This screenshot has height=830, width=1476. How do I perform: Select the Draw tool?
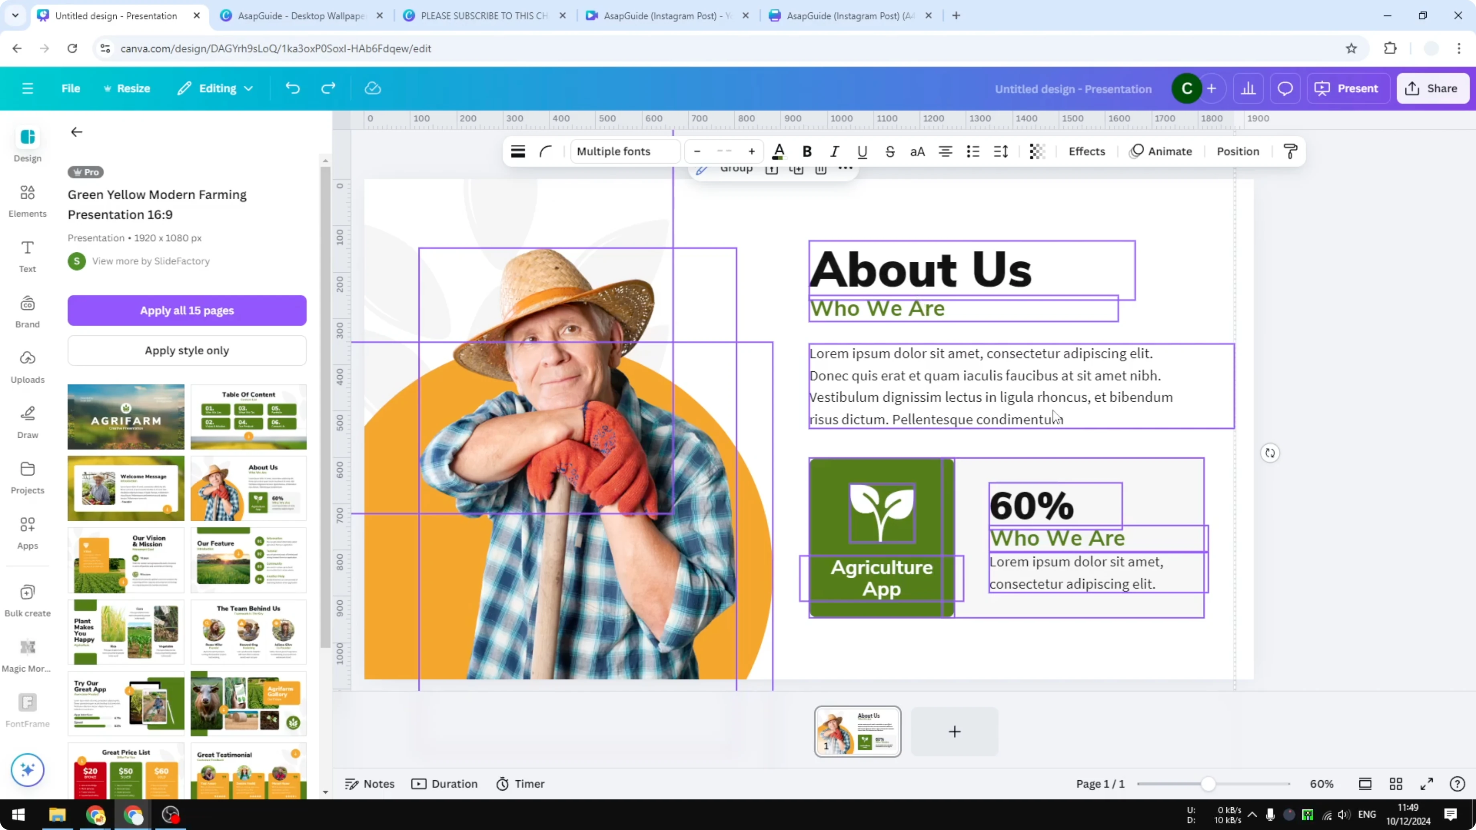pyautogui.click(x=27, y=421)
